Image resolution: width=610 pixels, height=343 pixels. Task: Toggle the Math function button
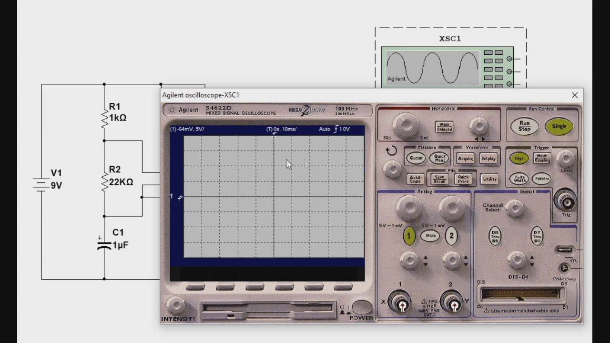pyautogui.click(x=431, y=236)
